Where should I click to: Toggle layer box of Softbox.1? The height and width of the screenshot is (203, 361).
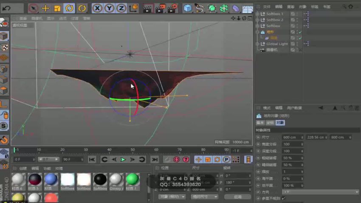pyautogui.click(x=293, y=14)
